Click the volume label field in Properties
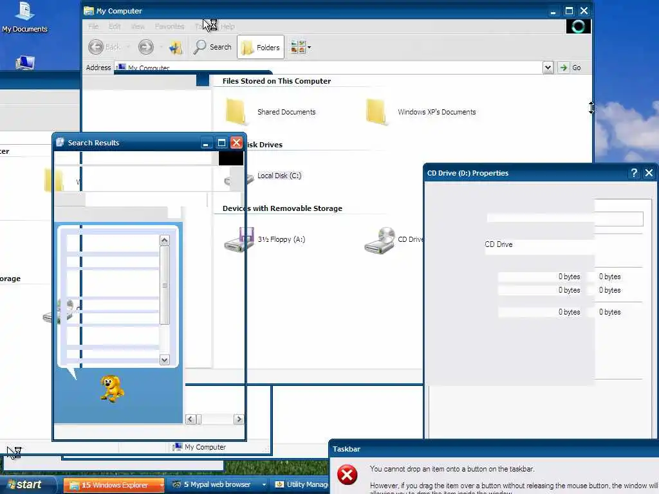The image size is (659, 494). [565, 219]
